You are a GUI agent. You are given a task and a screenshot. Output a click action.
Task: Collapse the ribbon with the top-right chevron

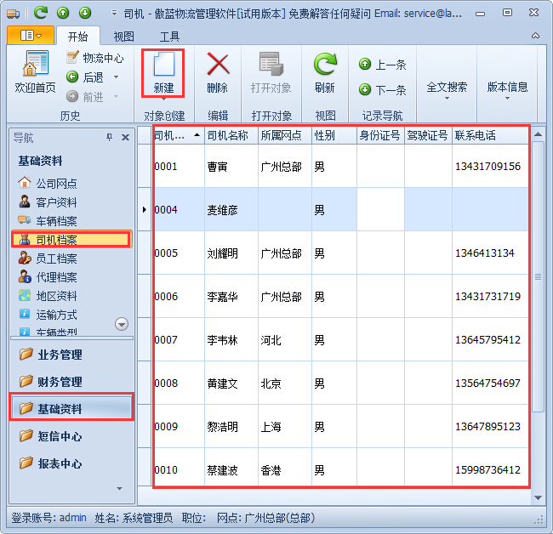tap(536, 36)
